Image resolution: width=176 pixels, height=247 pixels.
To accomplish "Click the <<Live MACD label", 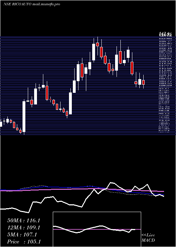I will point(148,238).
